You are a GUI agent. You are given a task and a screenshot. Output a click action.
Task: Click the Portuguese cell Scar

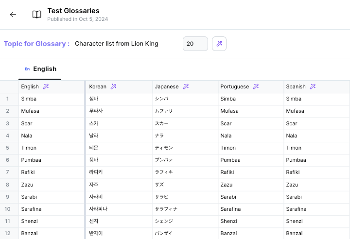click(x=251, y=123)
